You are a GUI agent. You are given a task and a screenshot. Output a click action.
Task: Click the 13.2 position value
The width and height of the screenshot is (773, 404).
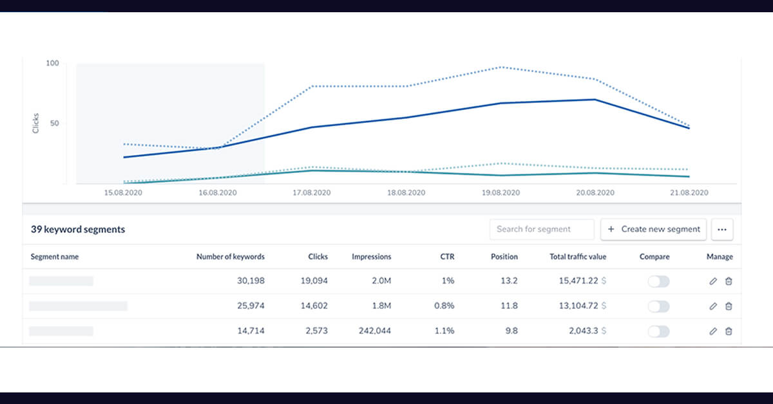510,281
